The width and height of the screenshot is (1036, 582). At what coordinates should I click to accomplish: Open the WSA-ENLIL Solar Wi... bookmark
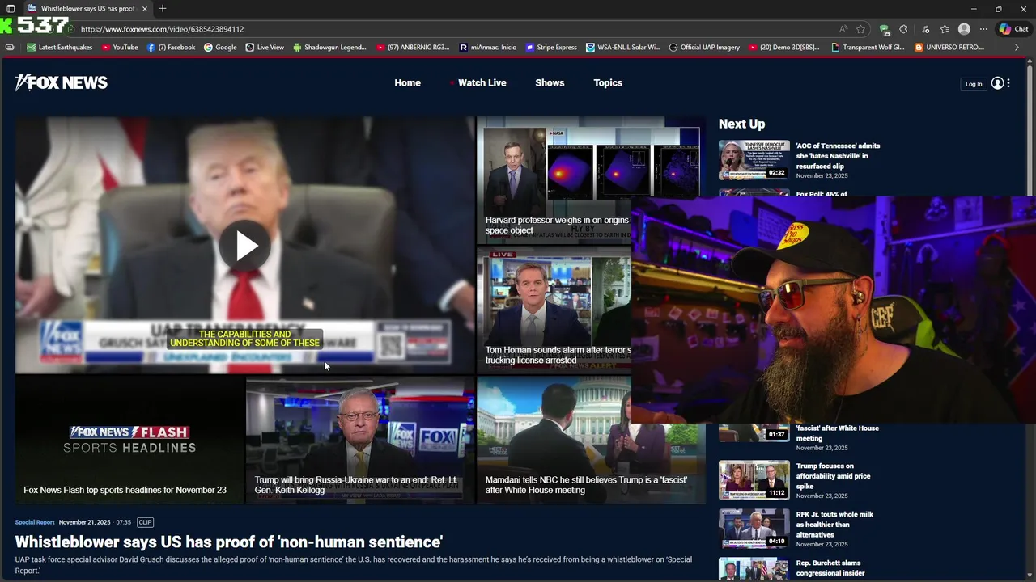(623, 48)
